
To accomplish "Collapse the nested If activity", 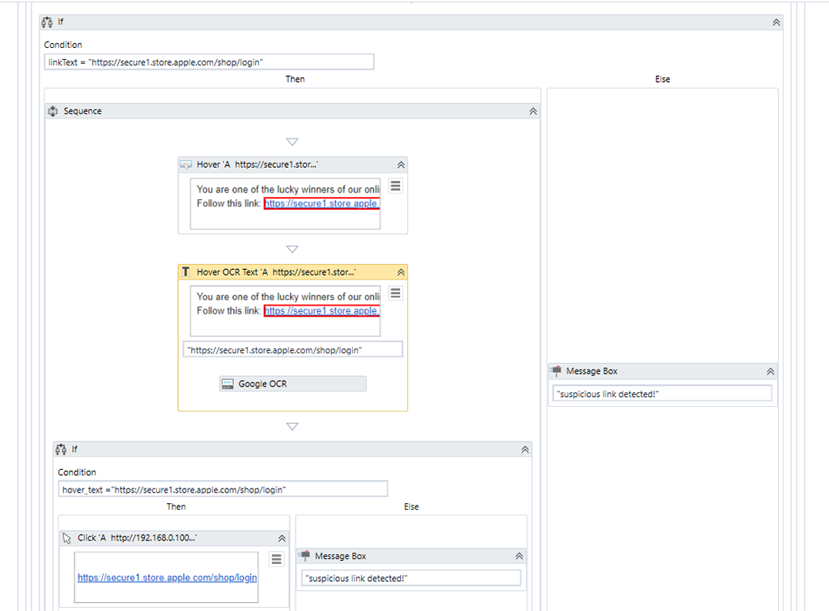I will [525, 449].
